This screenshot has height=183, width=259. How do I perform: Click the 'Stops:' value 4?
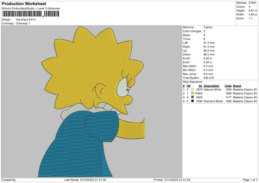tap(204, 35)
